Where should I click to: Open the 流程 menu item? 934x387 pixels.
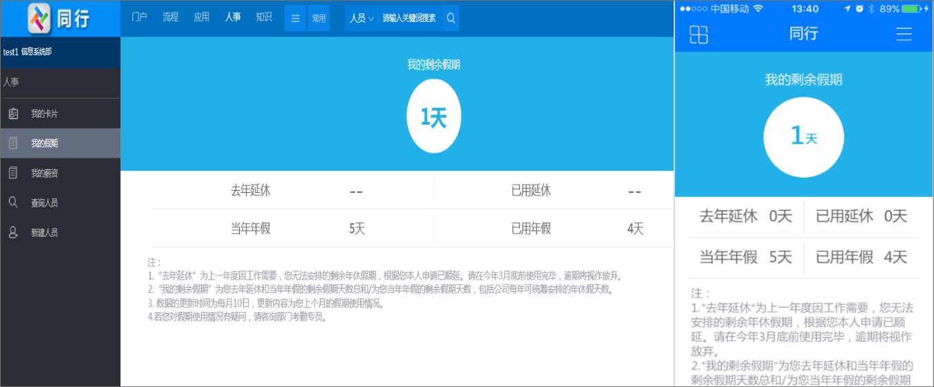[170, 17]
